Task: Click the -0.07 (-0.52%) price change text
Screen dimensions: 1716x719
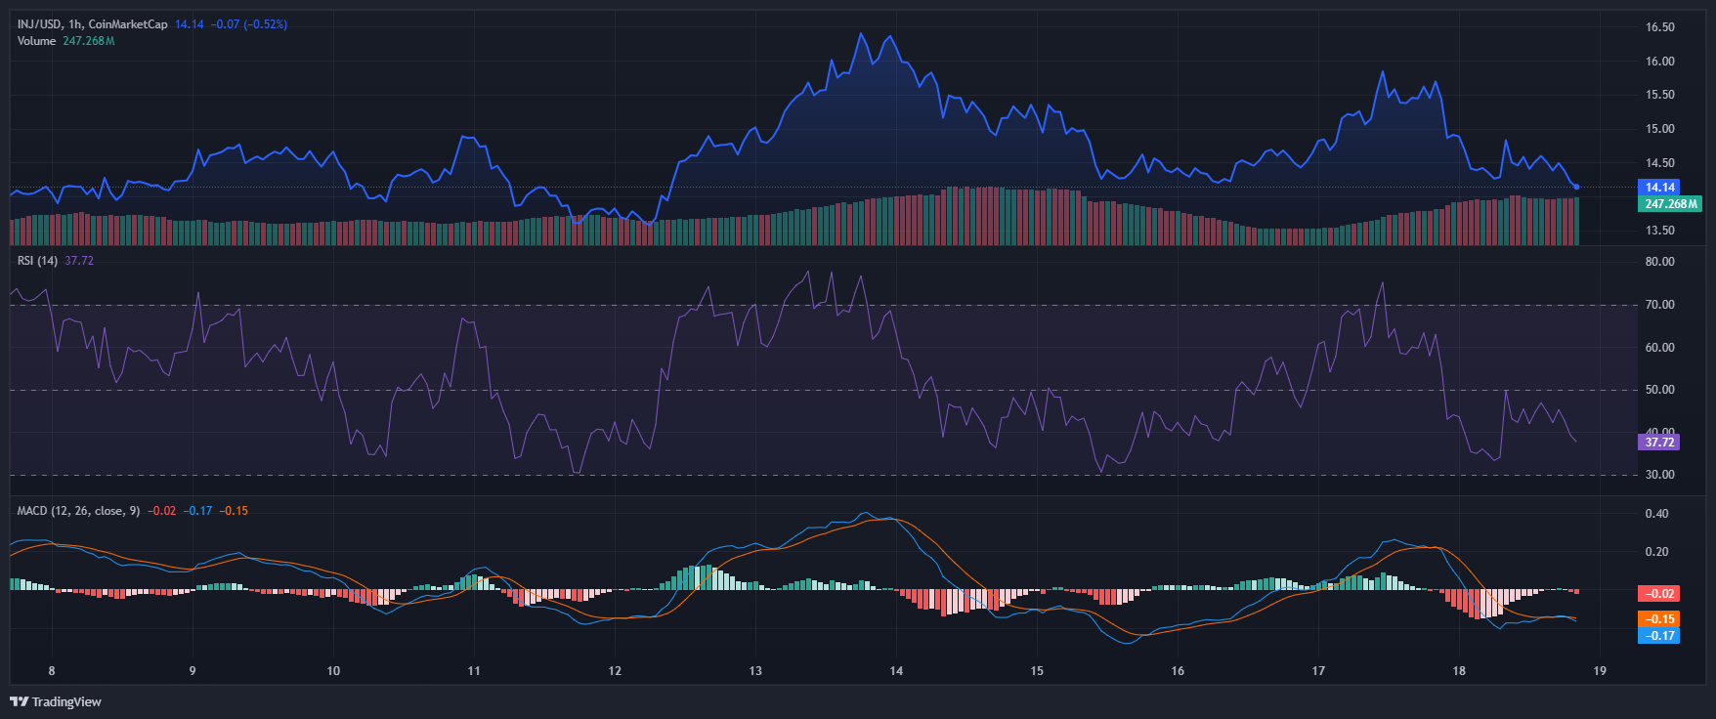Action: [249, 24]
